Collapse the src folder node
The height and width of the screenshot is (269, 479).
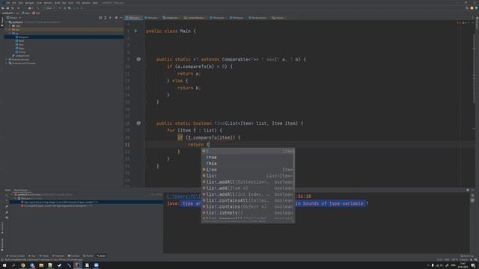click(10, 33)
